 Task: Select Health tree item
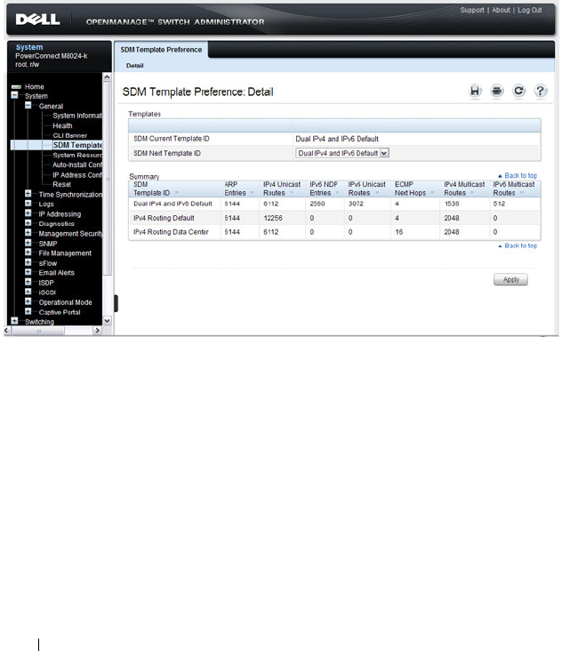point(62,125)
